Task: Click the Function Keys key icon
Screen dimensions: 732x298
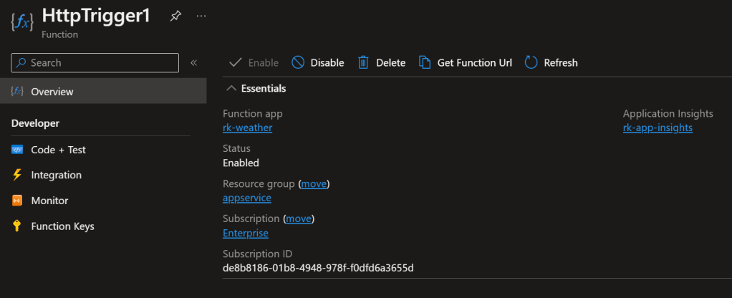Action: (x=17, y=226)
